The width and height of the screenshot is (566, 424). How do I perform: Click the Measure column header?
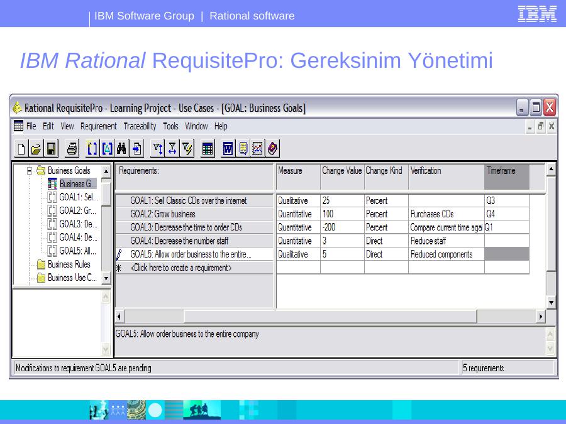coord(298,177)
